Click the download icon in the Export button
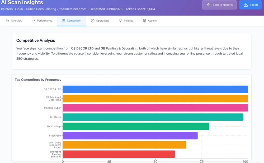 pyautogui.click(x=246, y=5)
